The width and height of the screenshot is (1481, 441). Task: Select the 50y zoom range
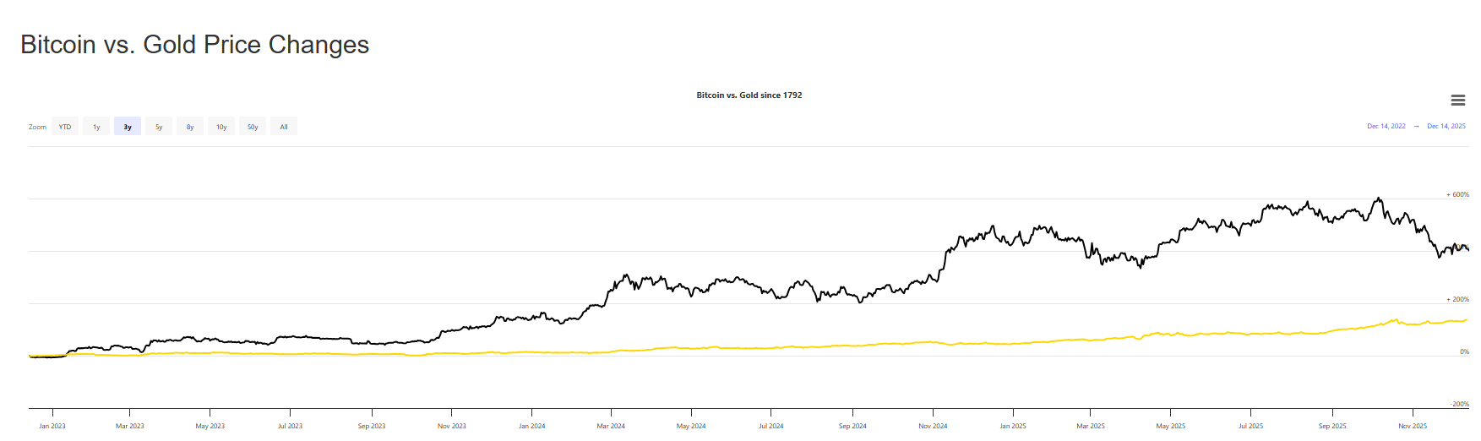(x=253, y=127)
